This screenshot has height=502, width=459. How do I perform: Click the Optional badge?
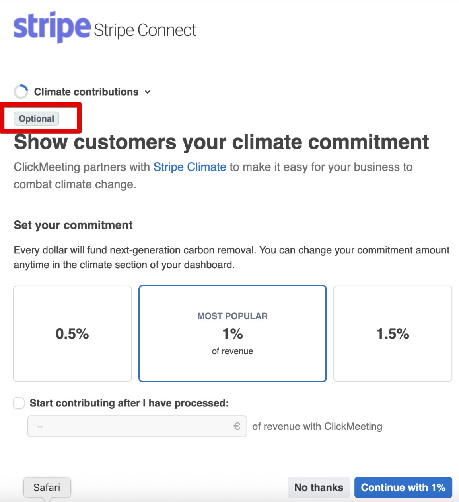[x=37, y=119]
